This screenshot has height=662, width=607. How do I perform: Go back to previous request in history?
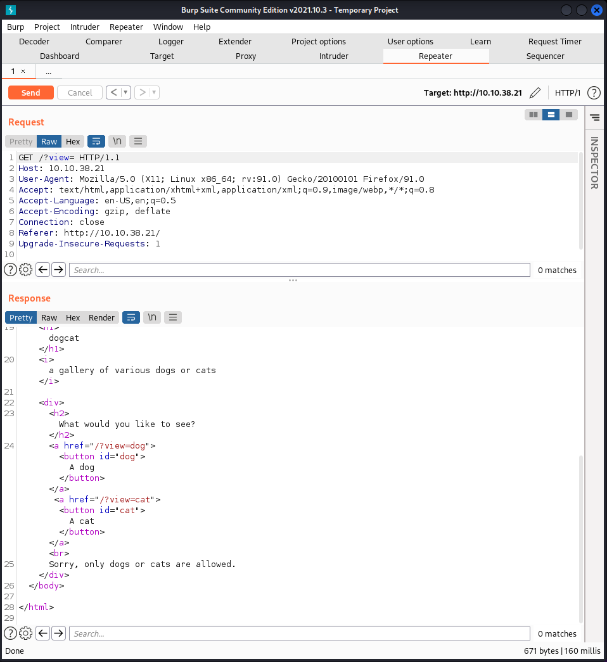pos(113,92)
